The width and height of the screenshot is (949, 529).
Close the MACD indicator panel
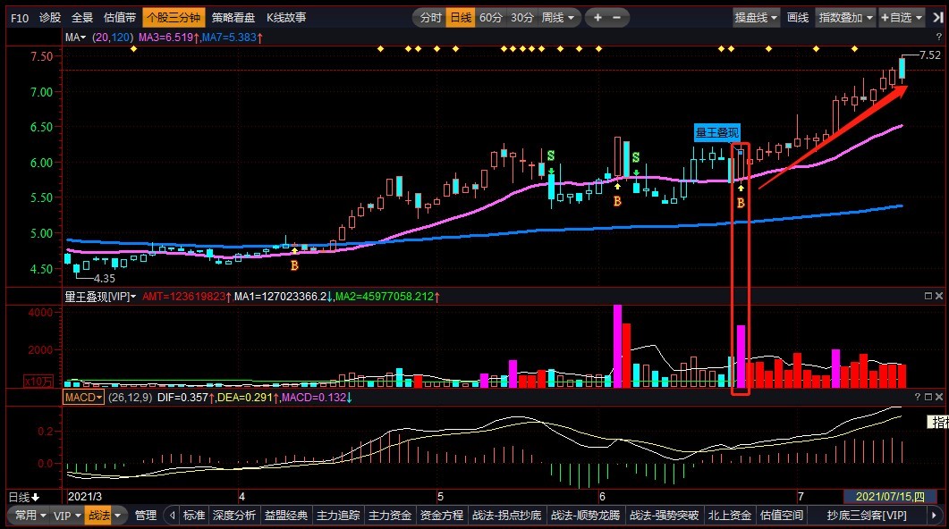[939, 396]
